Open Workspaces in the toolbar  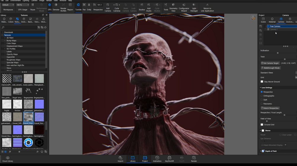click(x=8, y=10)
